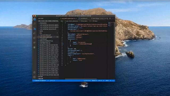Click the "ComparisonOperator" line in the editor
Screen dimensions: 170x96
point(81,54)
